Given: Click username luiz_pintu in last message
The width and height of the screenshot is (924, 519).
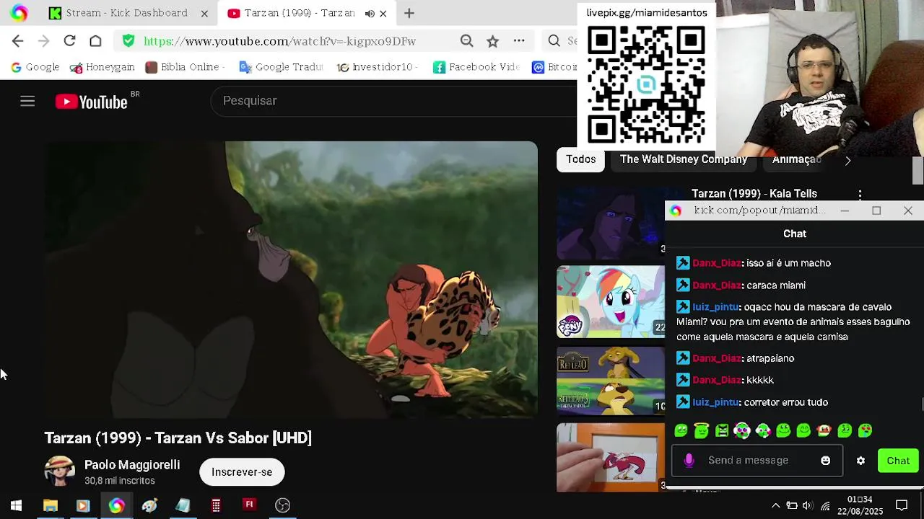Looking at the screenshot, I should click(x=715, y=402).
